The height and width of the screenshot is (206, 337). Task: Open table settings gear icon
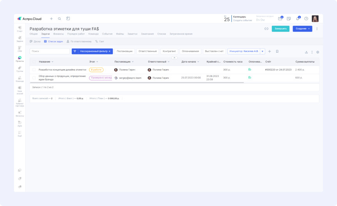(317, 52)
